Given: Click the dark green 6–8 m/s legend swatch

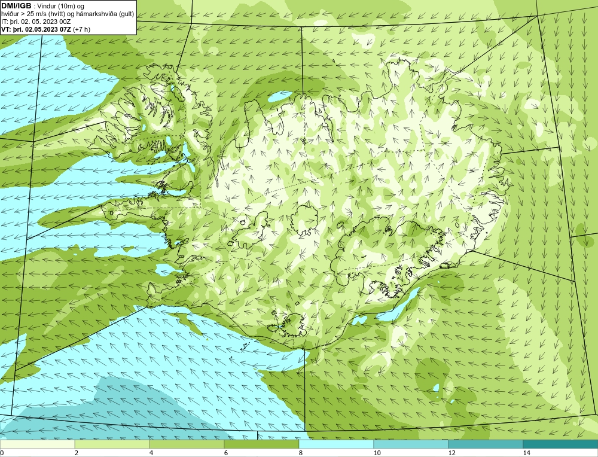Looking at the screenshot, I should 262,444.
